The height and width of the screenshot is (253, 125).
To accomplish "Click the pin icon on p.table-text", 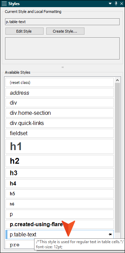I will (x=110, y=234).
